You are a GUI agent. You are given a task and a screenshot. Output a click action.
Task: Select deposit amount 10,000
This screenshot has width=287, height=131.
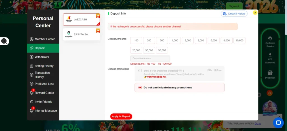(x=239, y=41)
